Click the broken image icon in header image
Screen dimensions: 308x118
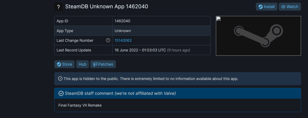point(218,19)
